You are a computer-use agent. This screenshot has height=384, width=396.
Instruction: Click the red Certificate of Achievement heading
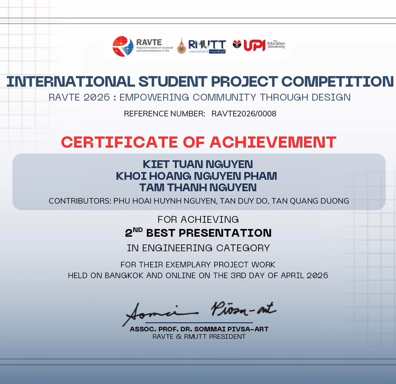click(198, 142)
